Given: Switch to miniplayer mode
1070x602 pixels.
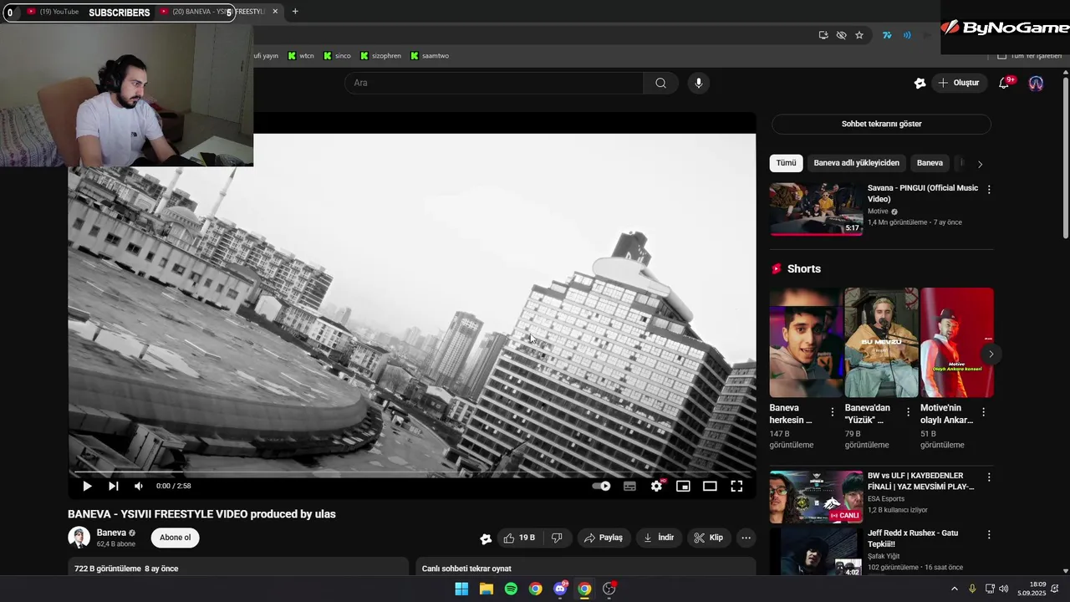Looking at the screenshot, I should 683,486.
